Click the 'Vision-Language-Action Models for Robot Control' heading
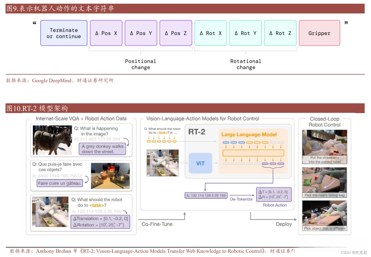Image resolution: width=371 pixels, height=257 pixels. tap(203, 119)
